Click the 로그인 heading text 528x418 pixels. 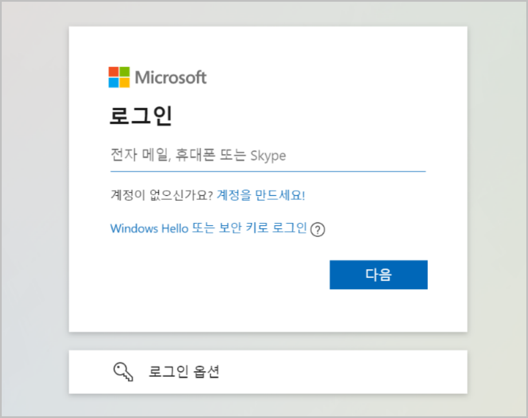click(141, 116)
